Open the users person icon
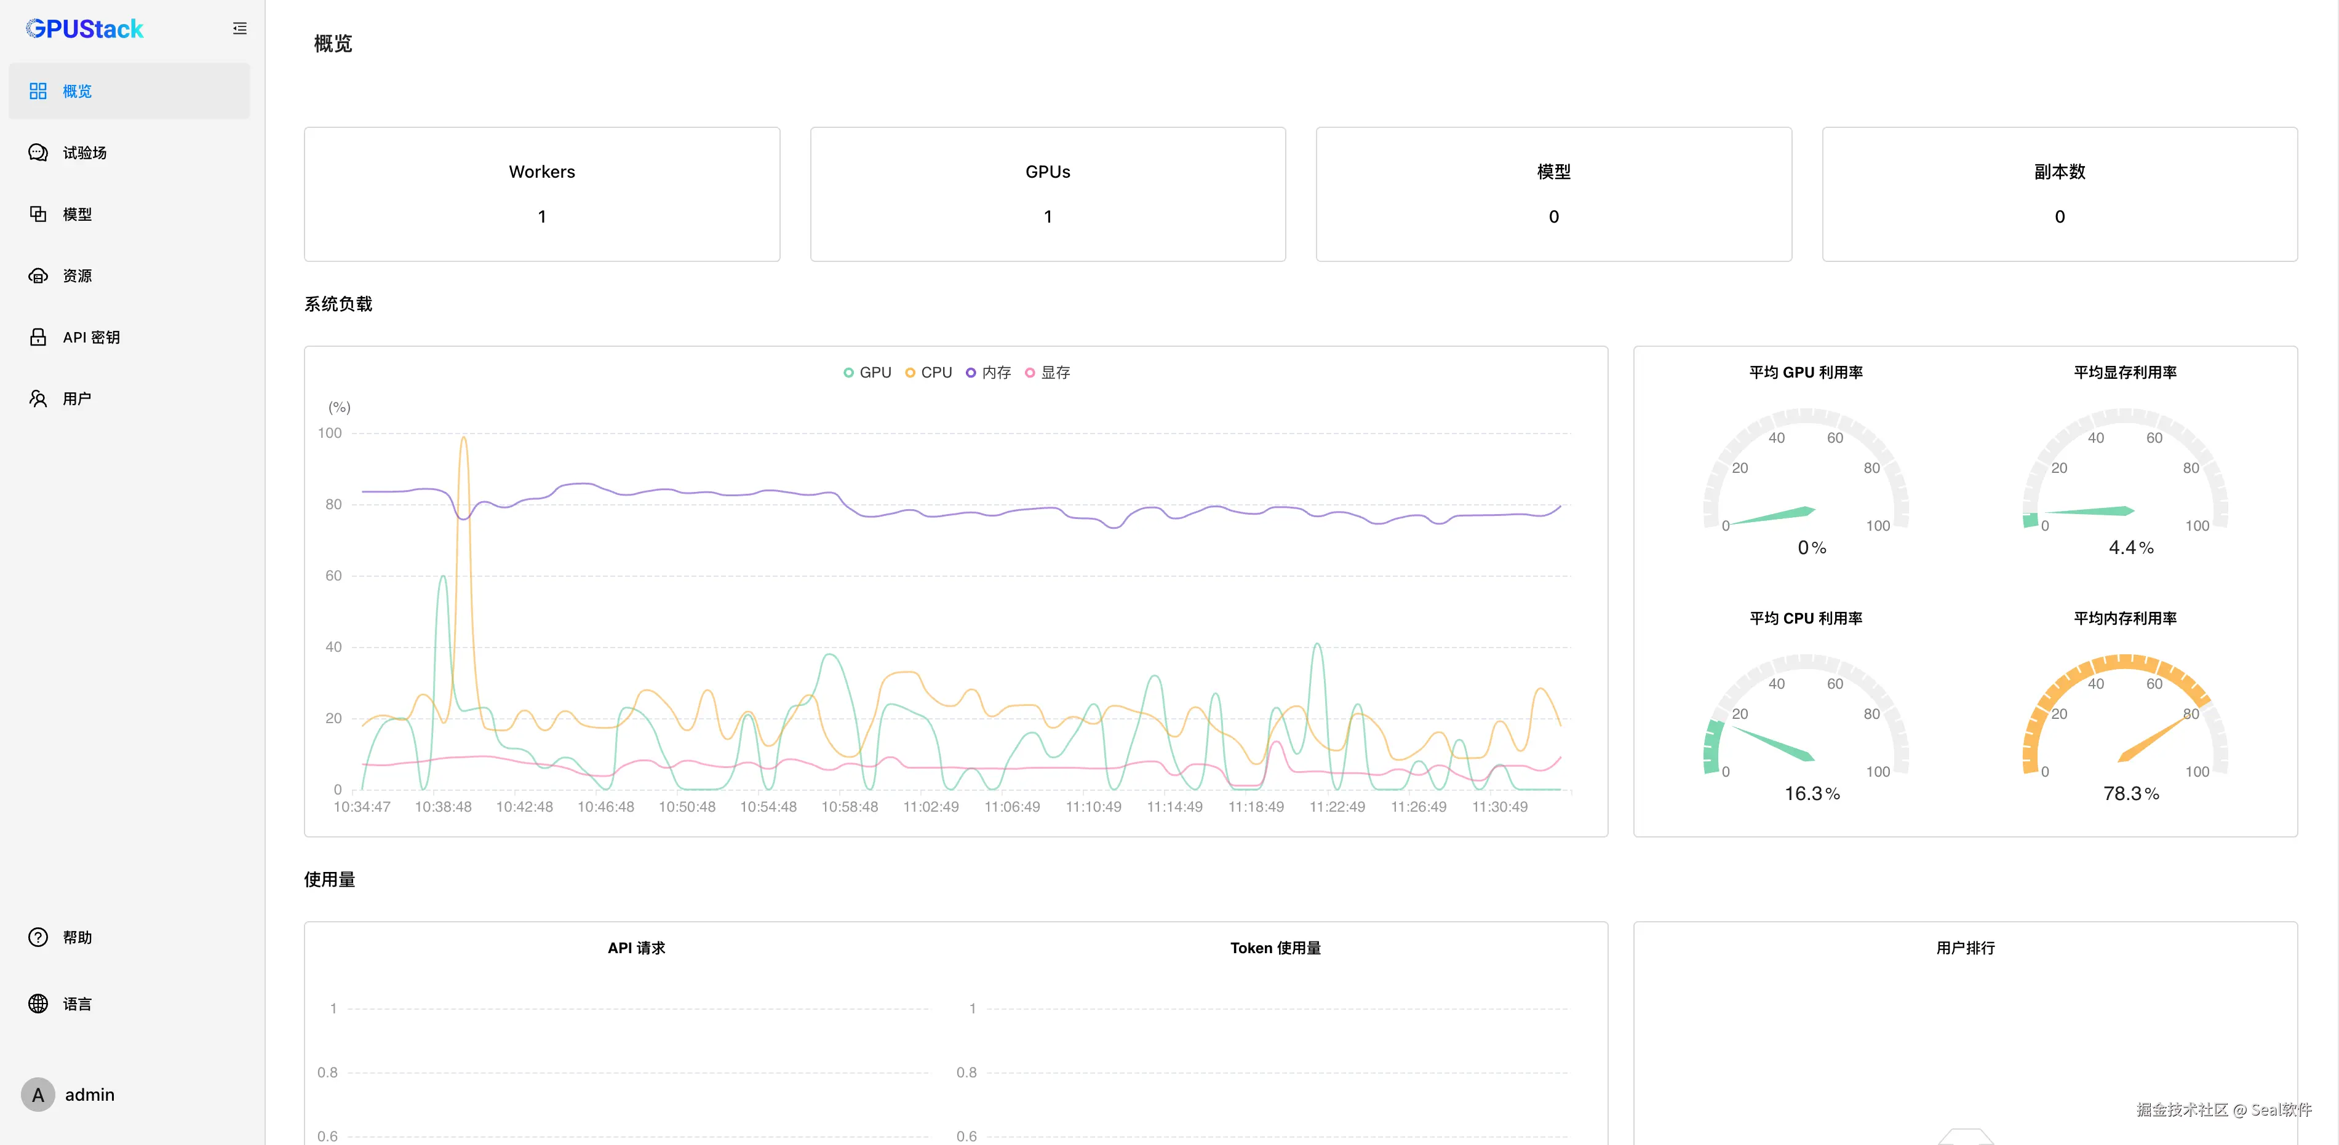The width and height of the screenshot is (2339, 1145). click(38, 398)
